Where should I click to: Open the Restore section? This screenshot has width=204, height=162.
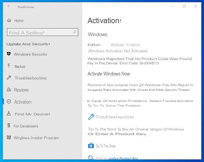(21, 90)
